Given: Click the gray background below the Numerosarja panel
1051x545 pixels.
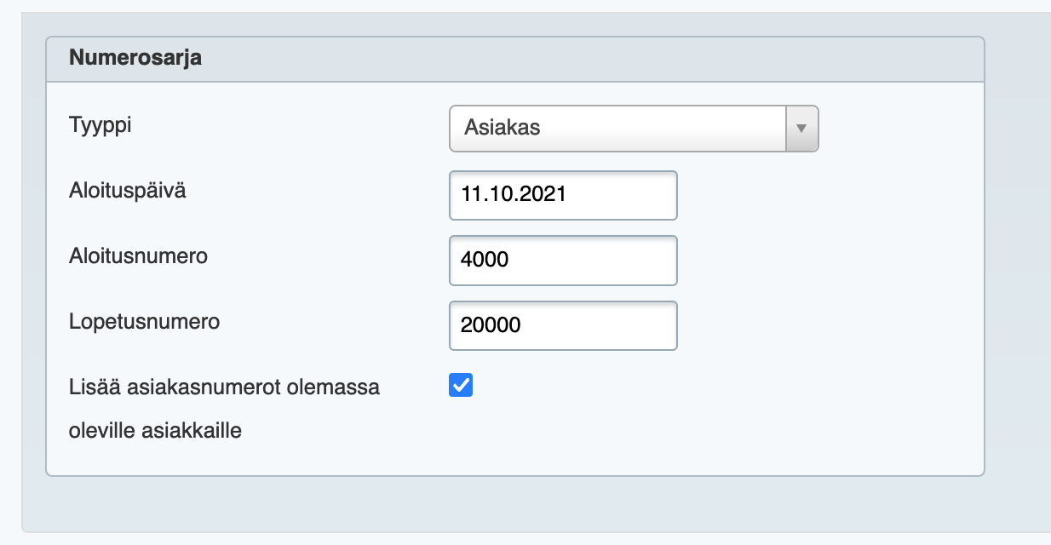Looking at the screenshot, I should tap(511, 504).
